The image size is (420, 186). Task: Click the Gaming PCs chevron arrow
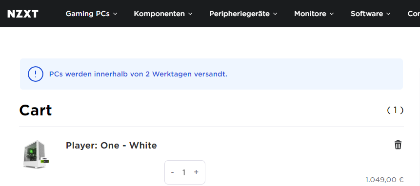[x=115, y=14]
